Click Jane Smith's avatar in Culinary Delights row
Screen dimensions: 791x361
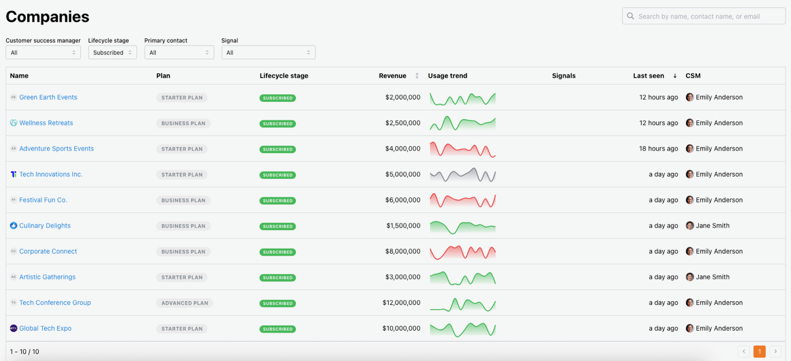tap(690, 226)
